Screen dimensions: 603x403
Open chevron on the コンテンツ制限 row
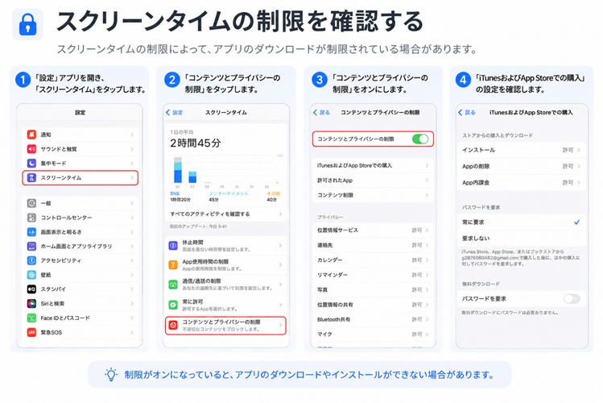(x=427, y=195)
